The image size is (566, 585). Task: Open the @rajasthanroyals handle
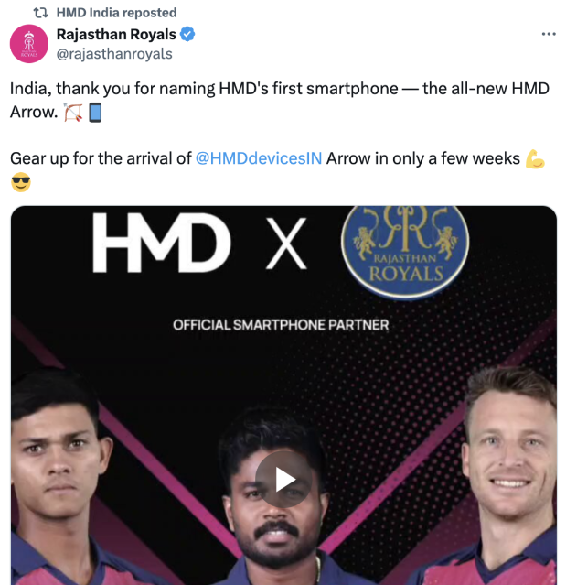114,54
